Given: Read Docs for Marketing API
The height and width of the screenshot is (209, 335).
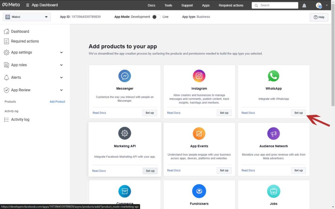Looking at the screenshot, I should click(99, 171).
